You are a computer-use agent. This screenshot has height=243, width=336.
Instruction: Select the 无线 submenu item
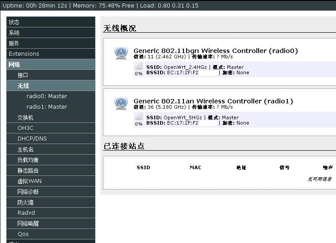pyautogui.click(x=51, y=86)
